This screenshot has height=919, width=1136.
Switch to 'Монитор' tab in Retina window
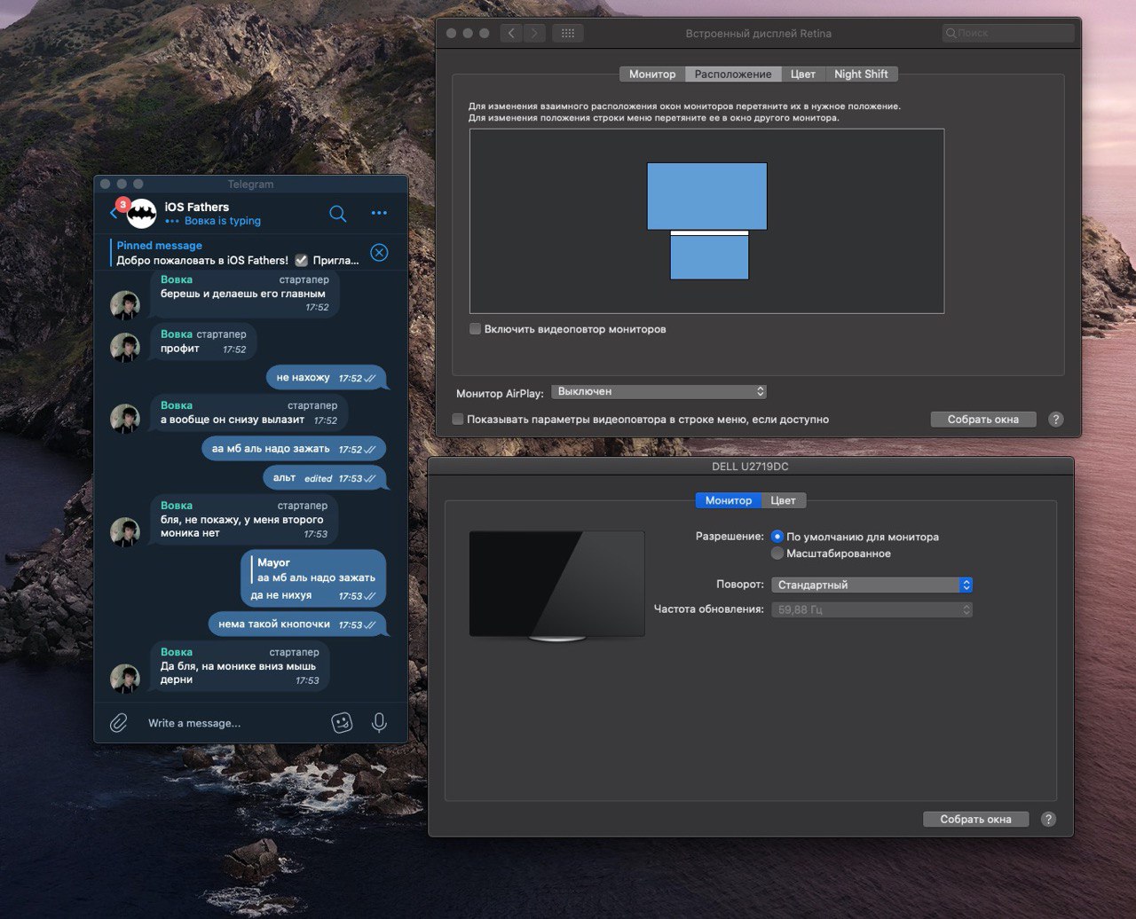tap(652, 74)
